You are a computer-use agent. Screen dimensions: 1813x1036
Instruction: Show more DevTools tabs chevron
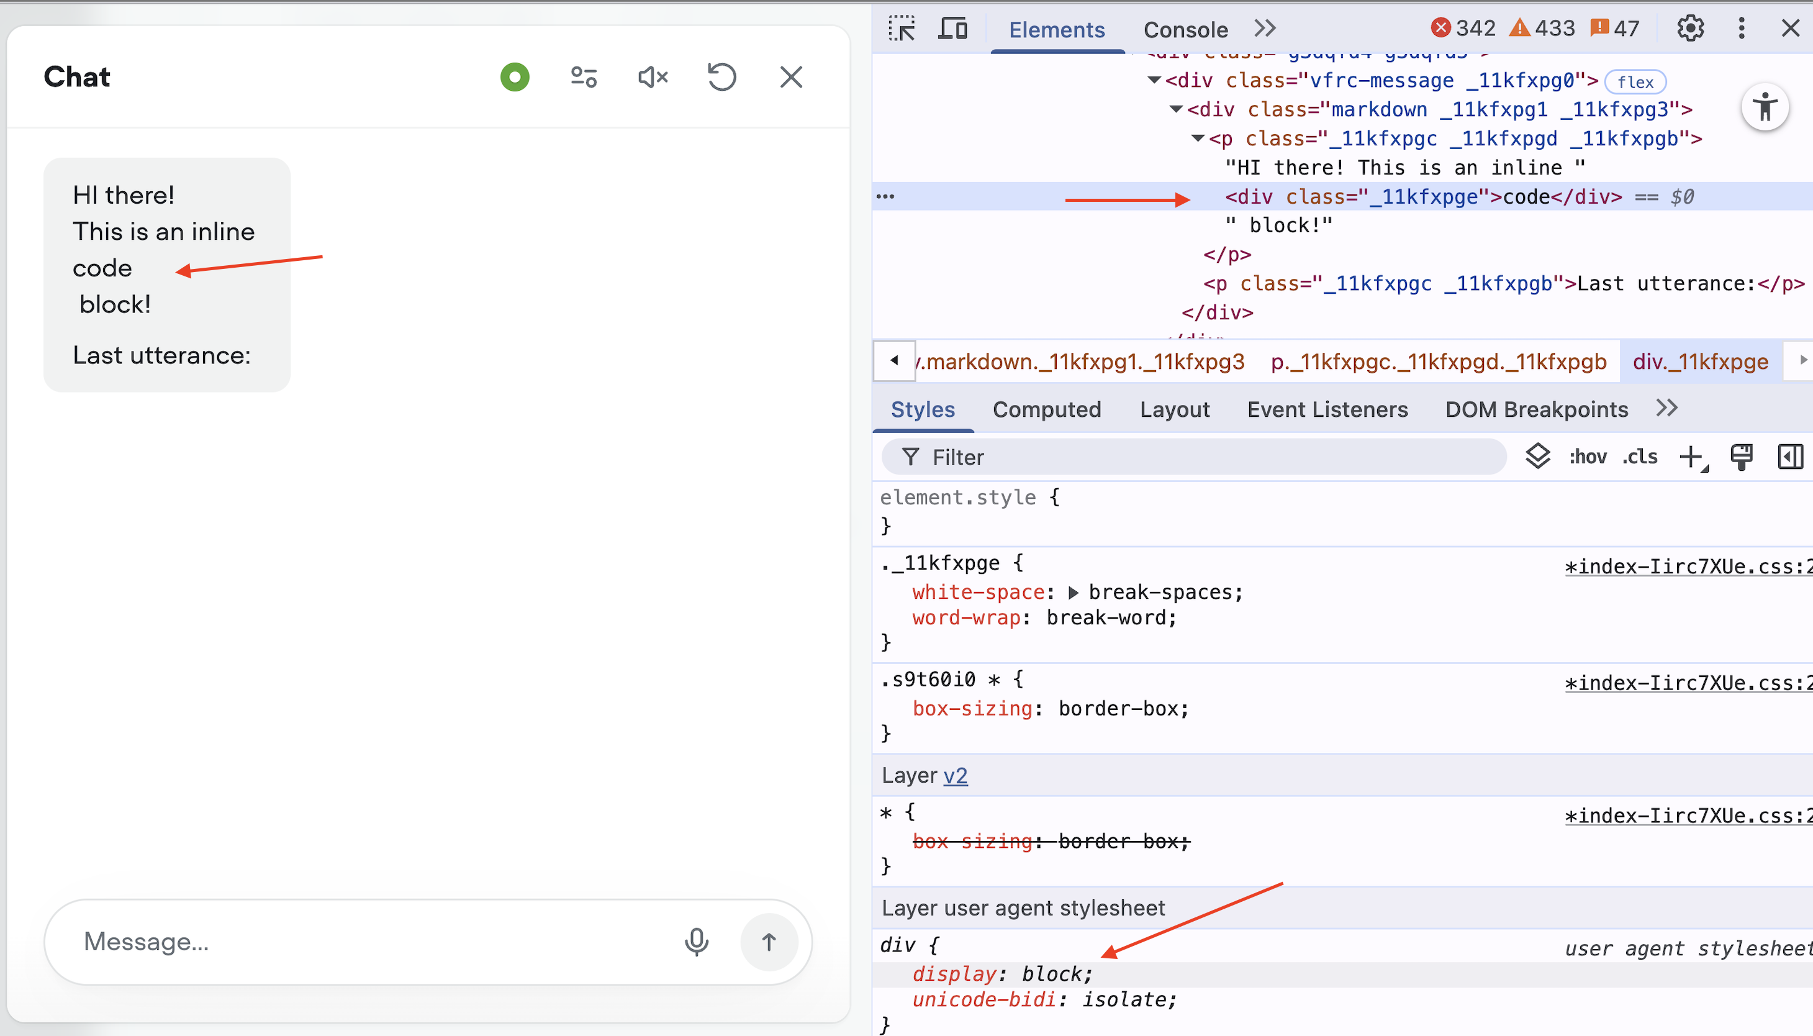[1265, 29]
